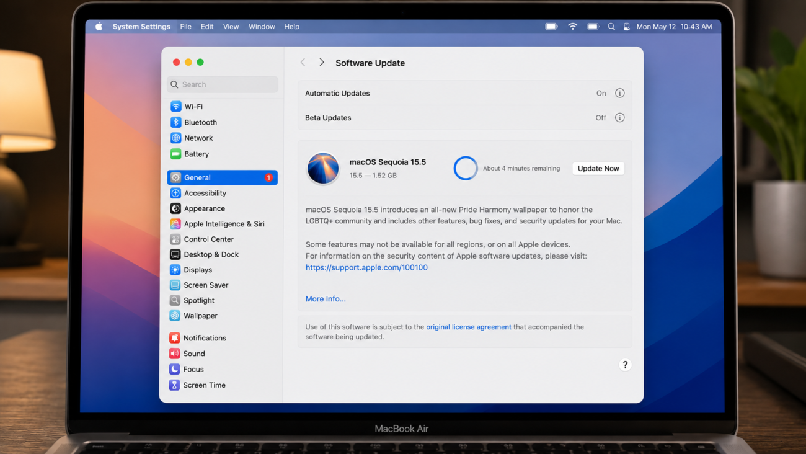
Task: Open the File menu
Action: click(x=185, y=27)
